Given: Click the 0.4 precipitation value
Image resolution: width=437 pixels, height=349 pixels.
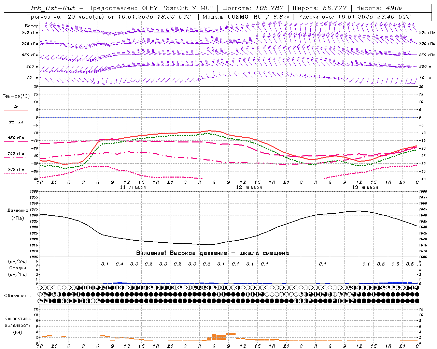Looking at the screenshot, I should tap(119, 264).
